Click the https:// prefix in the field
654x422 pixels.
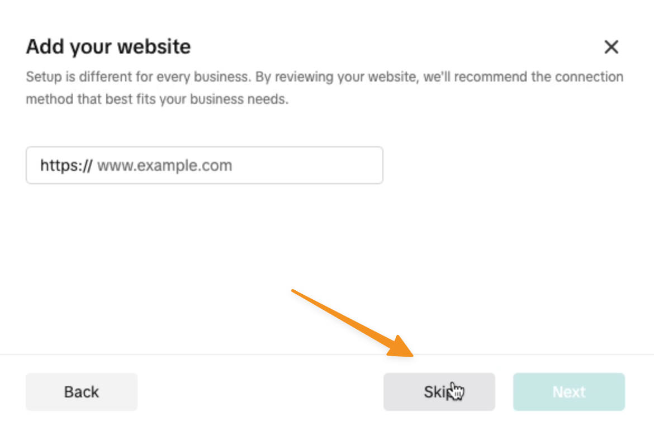(66, 165)
